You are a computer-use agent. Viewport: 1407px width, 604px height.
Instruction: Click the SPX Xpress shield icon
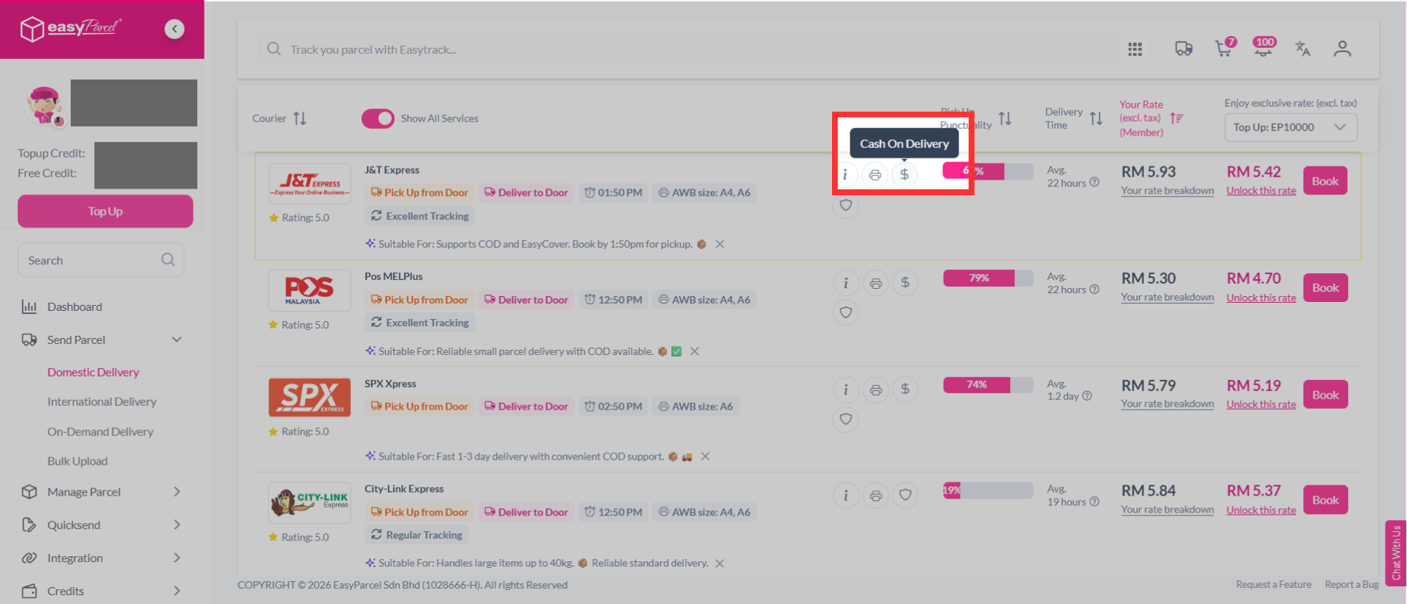846,419
